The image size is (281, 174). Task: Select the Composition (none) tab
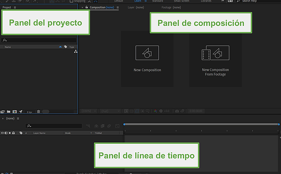coord(102,7)
